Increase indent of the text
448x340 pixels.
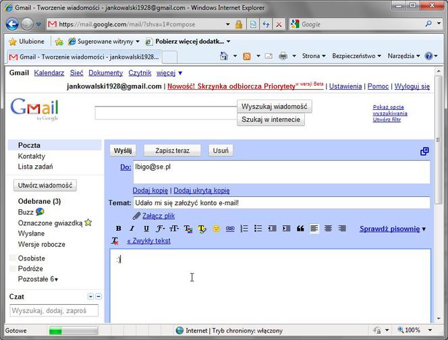pos(286,229)
